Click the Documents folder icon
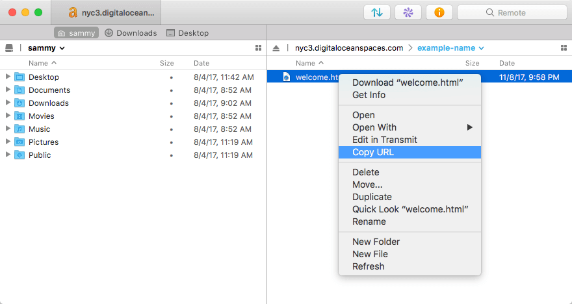The height and width of the screenshot is (304, 572). coord(19,90)
